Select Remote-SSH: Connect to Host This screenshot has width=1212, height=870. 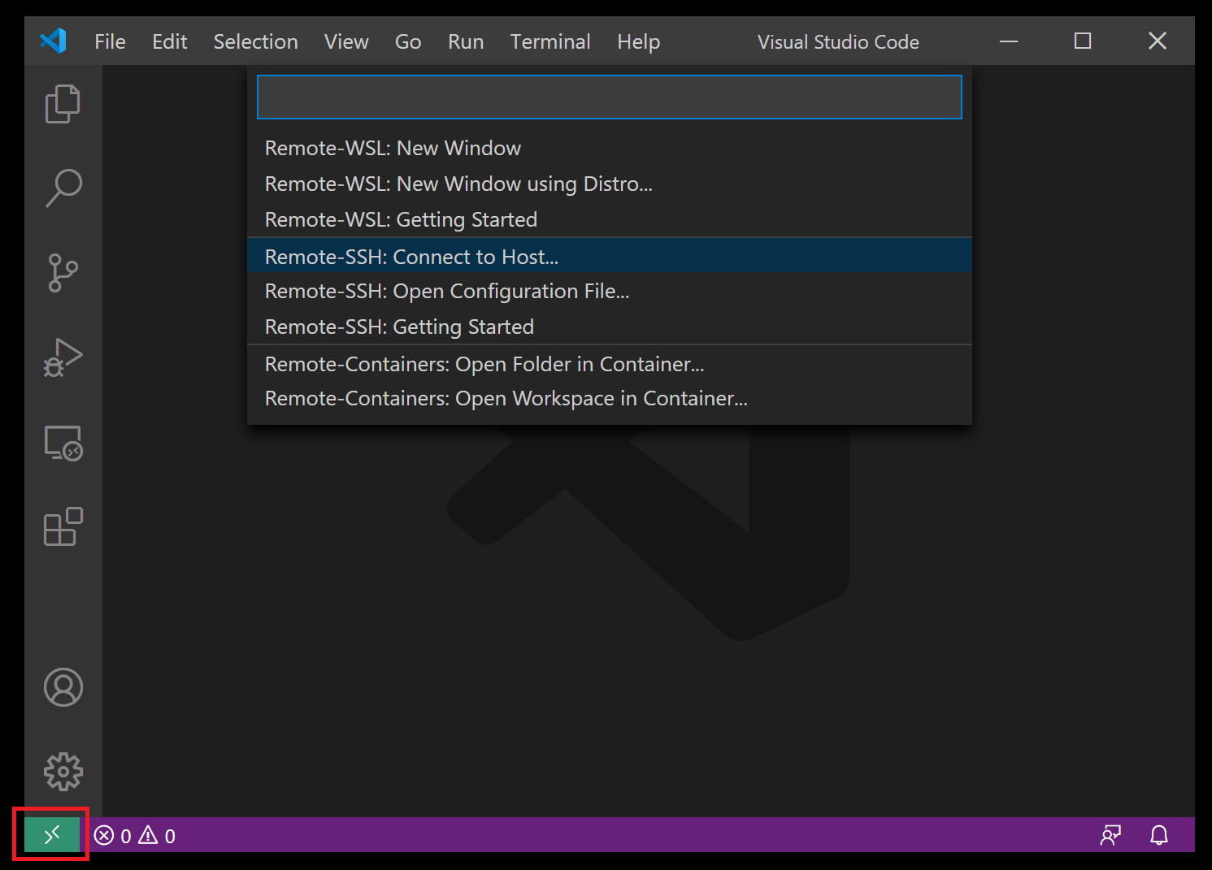pyautogui.click(x=411, y=256)
